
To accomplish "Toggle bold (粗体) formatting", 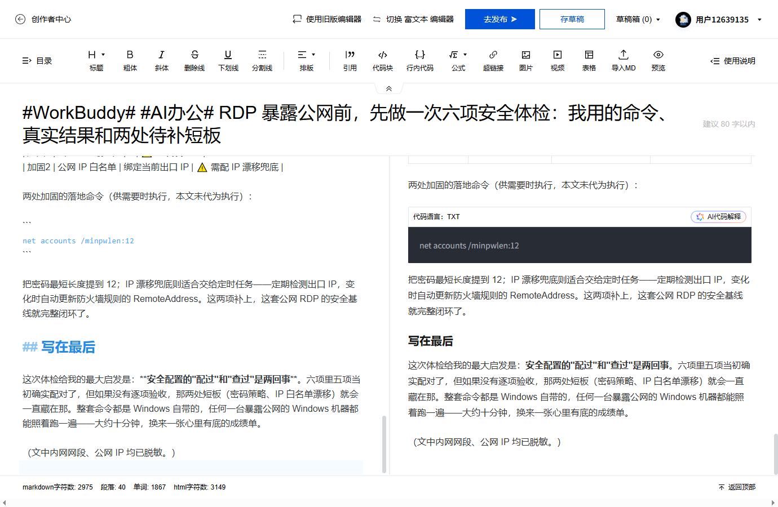I will coord(130,60).
